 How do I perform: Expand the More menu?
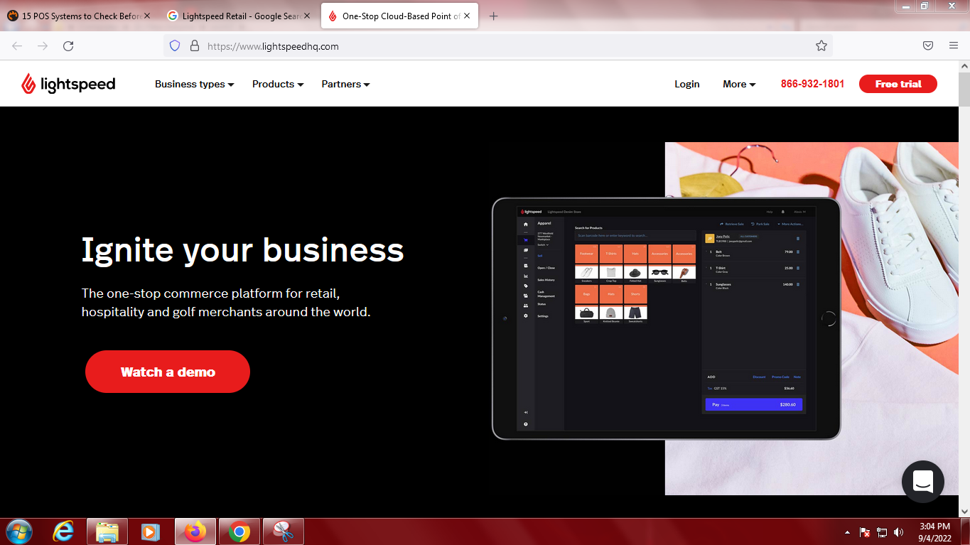(739, 84)
